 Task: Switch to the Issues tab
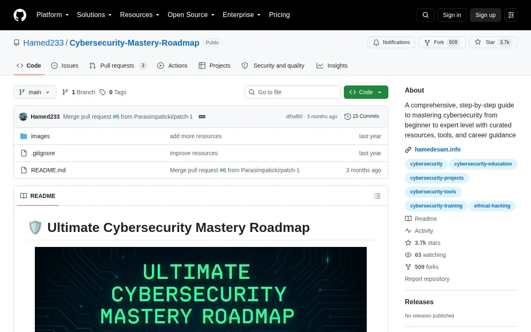[x=65, y=66]
